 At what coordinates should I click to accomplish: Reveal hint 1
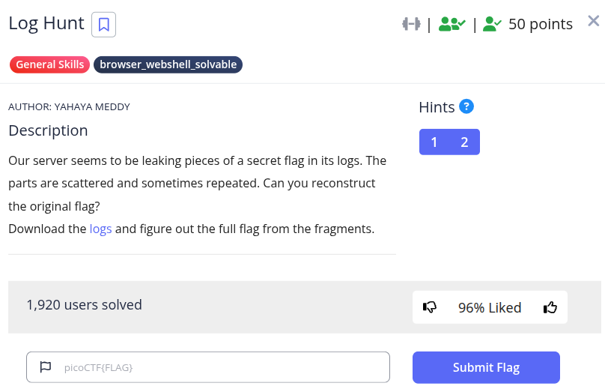click(x=434, y=142)
